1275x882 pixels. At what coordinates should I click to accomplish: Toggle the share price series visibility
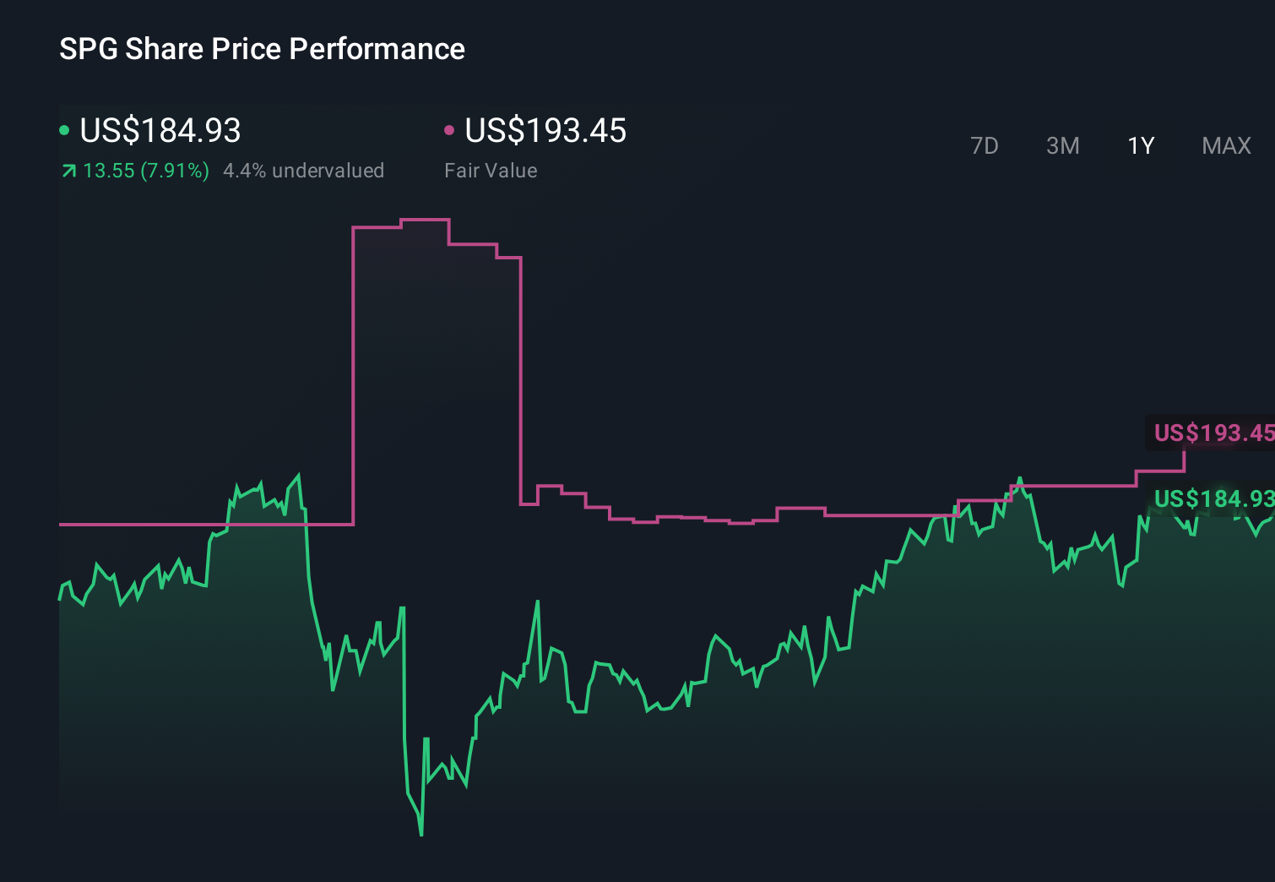(x=62, y=130)
